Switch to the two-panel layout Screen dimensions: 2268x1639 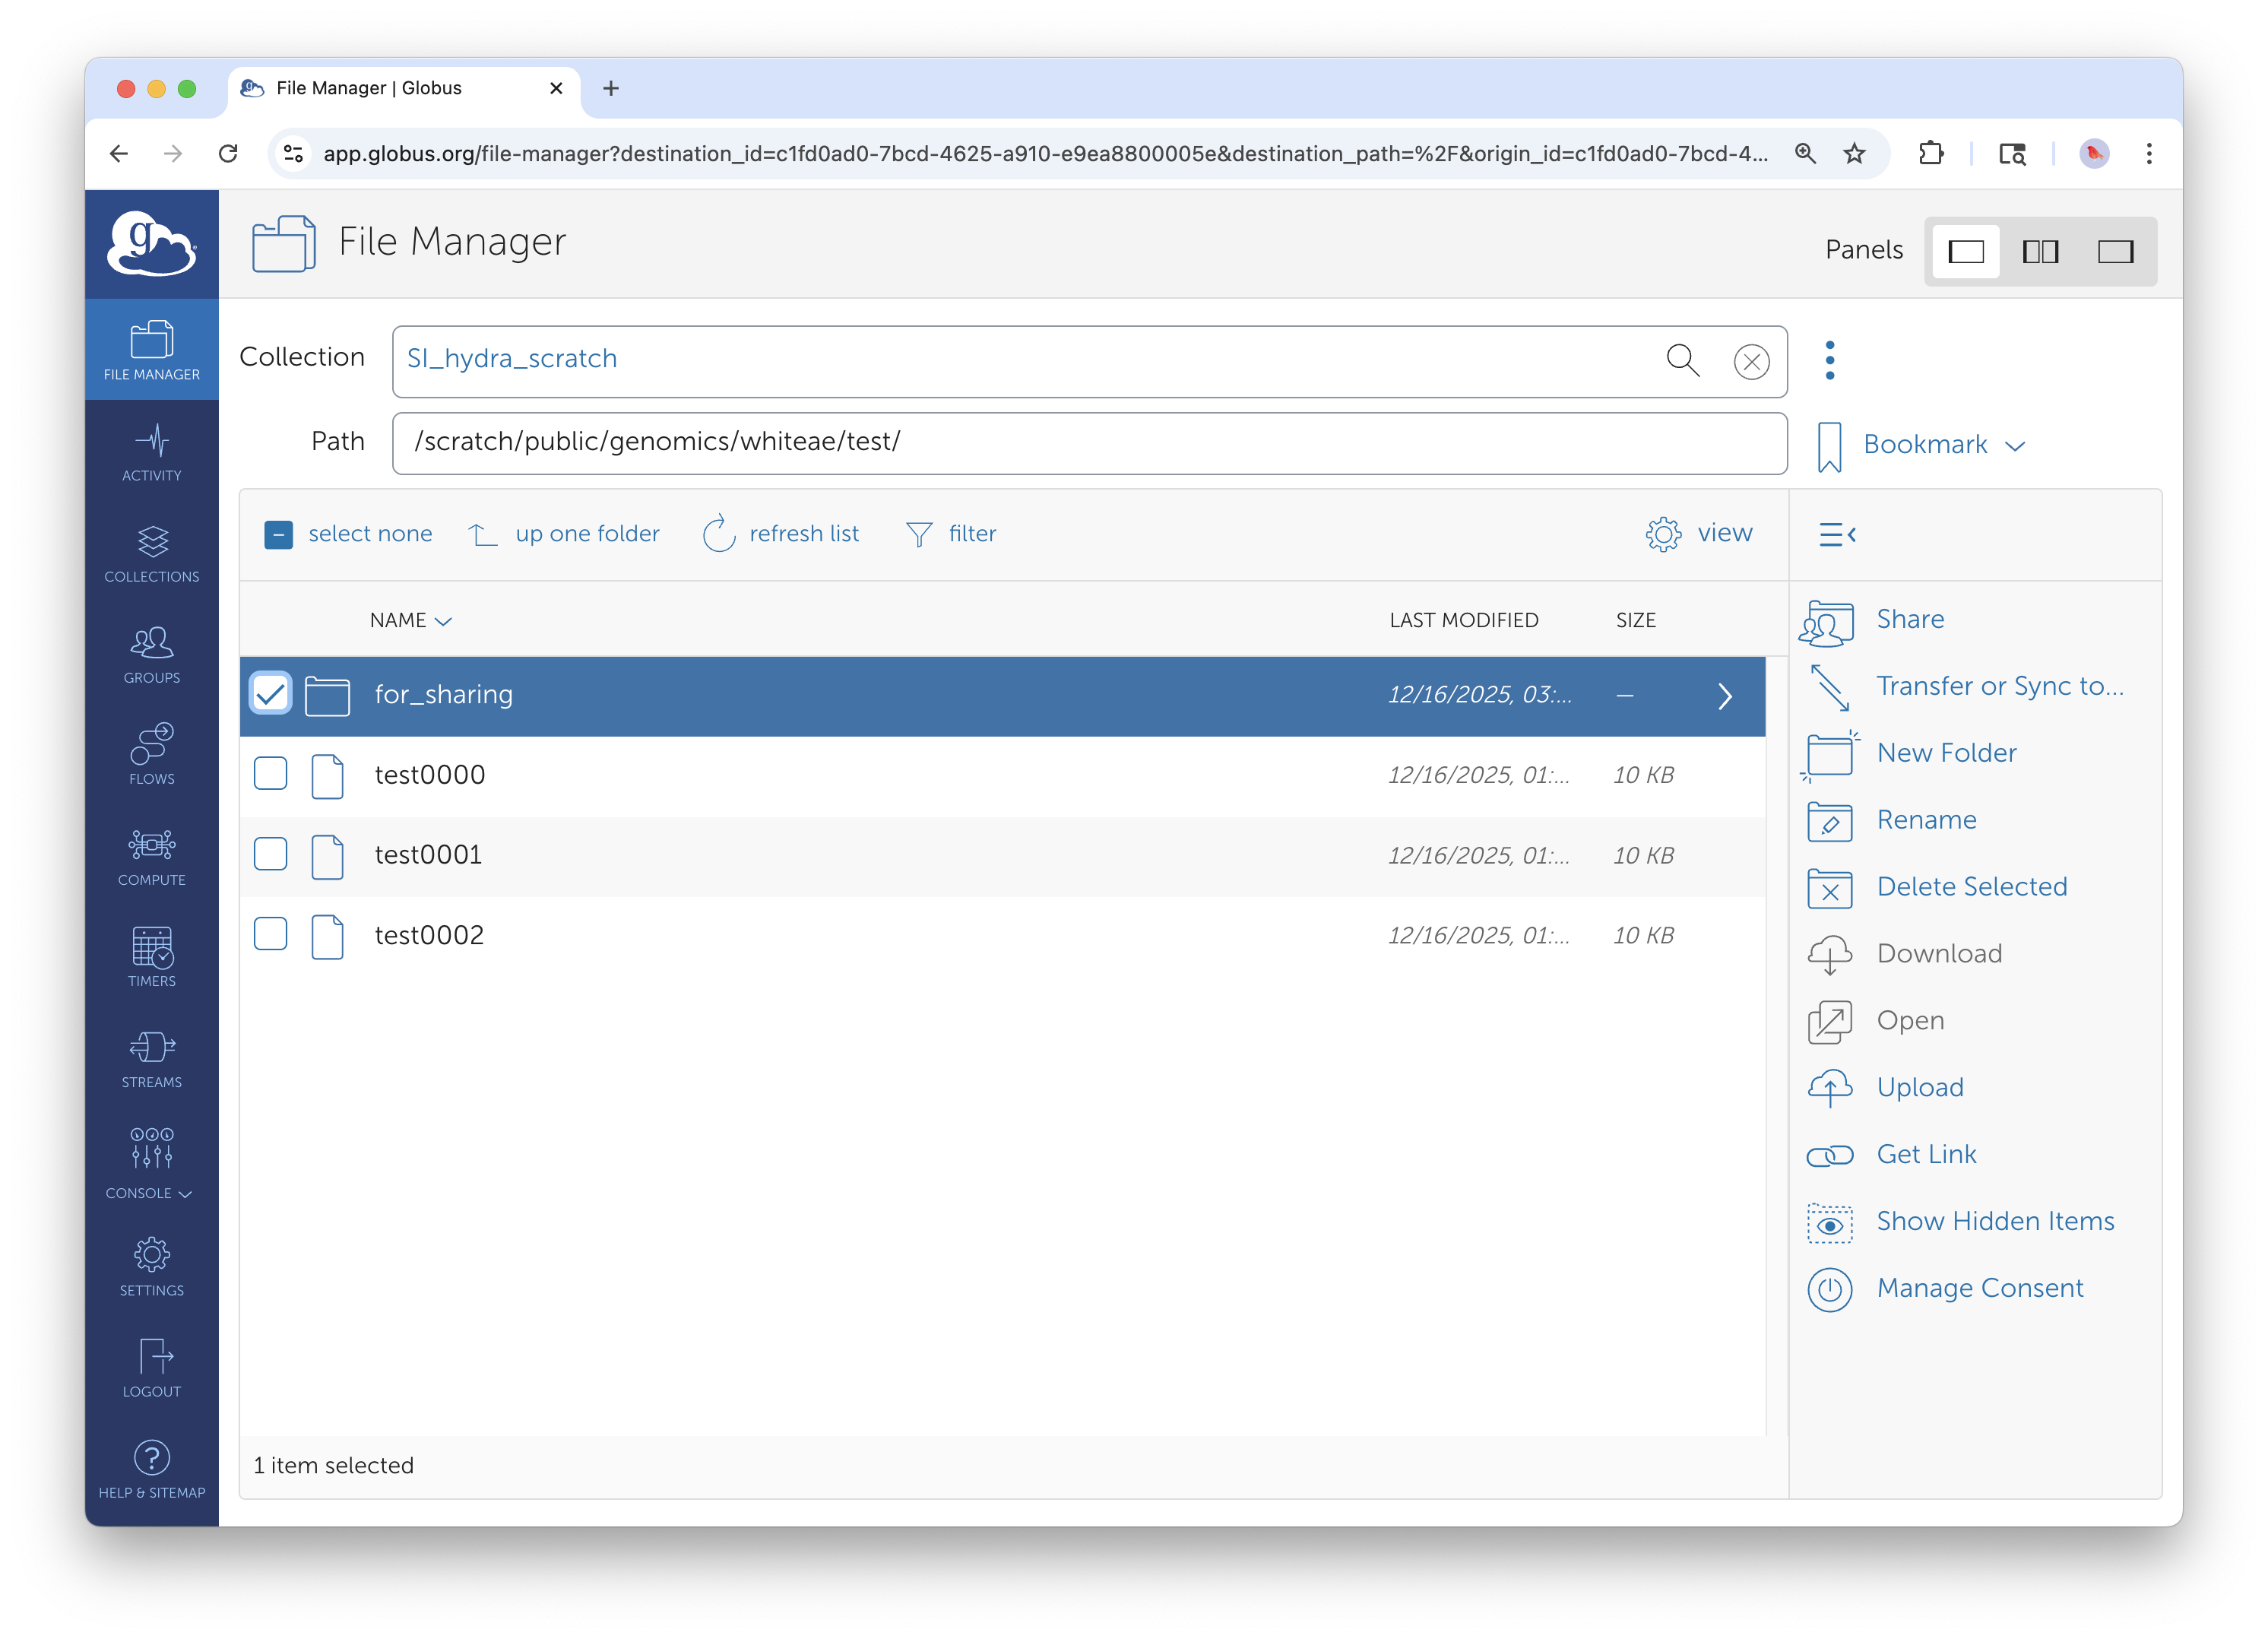2039,251
